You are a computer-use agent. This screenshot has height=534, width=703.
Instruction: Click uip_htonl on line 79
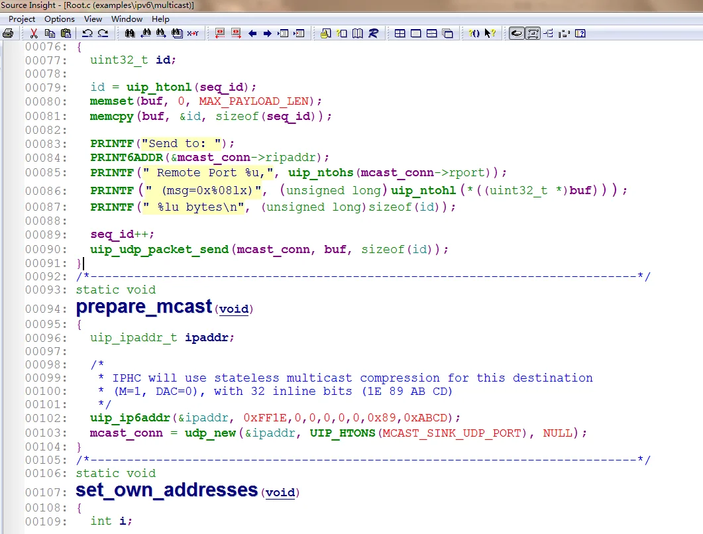coord(159,87)
